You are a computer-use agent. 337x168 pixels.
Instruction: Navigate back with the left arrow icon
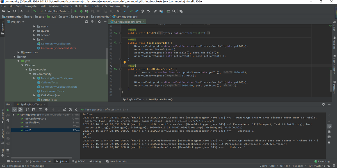pos(22,11)
